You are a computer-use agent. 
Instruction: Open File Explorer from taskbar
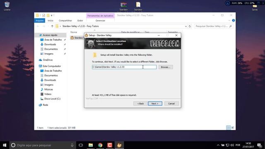pyautogui.click(x=91, y=145)
